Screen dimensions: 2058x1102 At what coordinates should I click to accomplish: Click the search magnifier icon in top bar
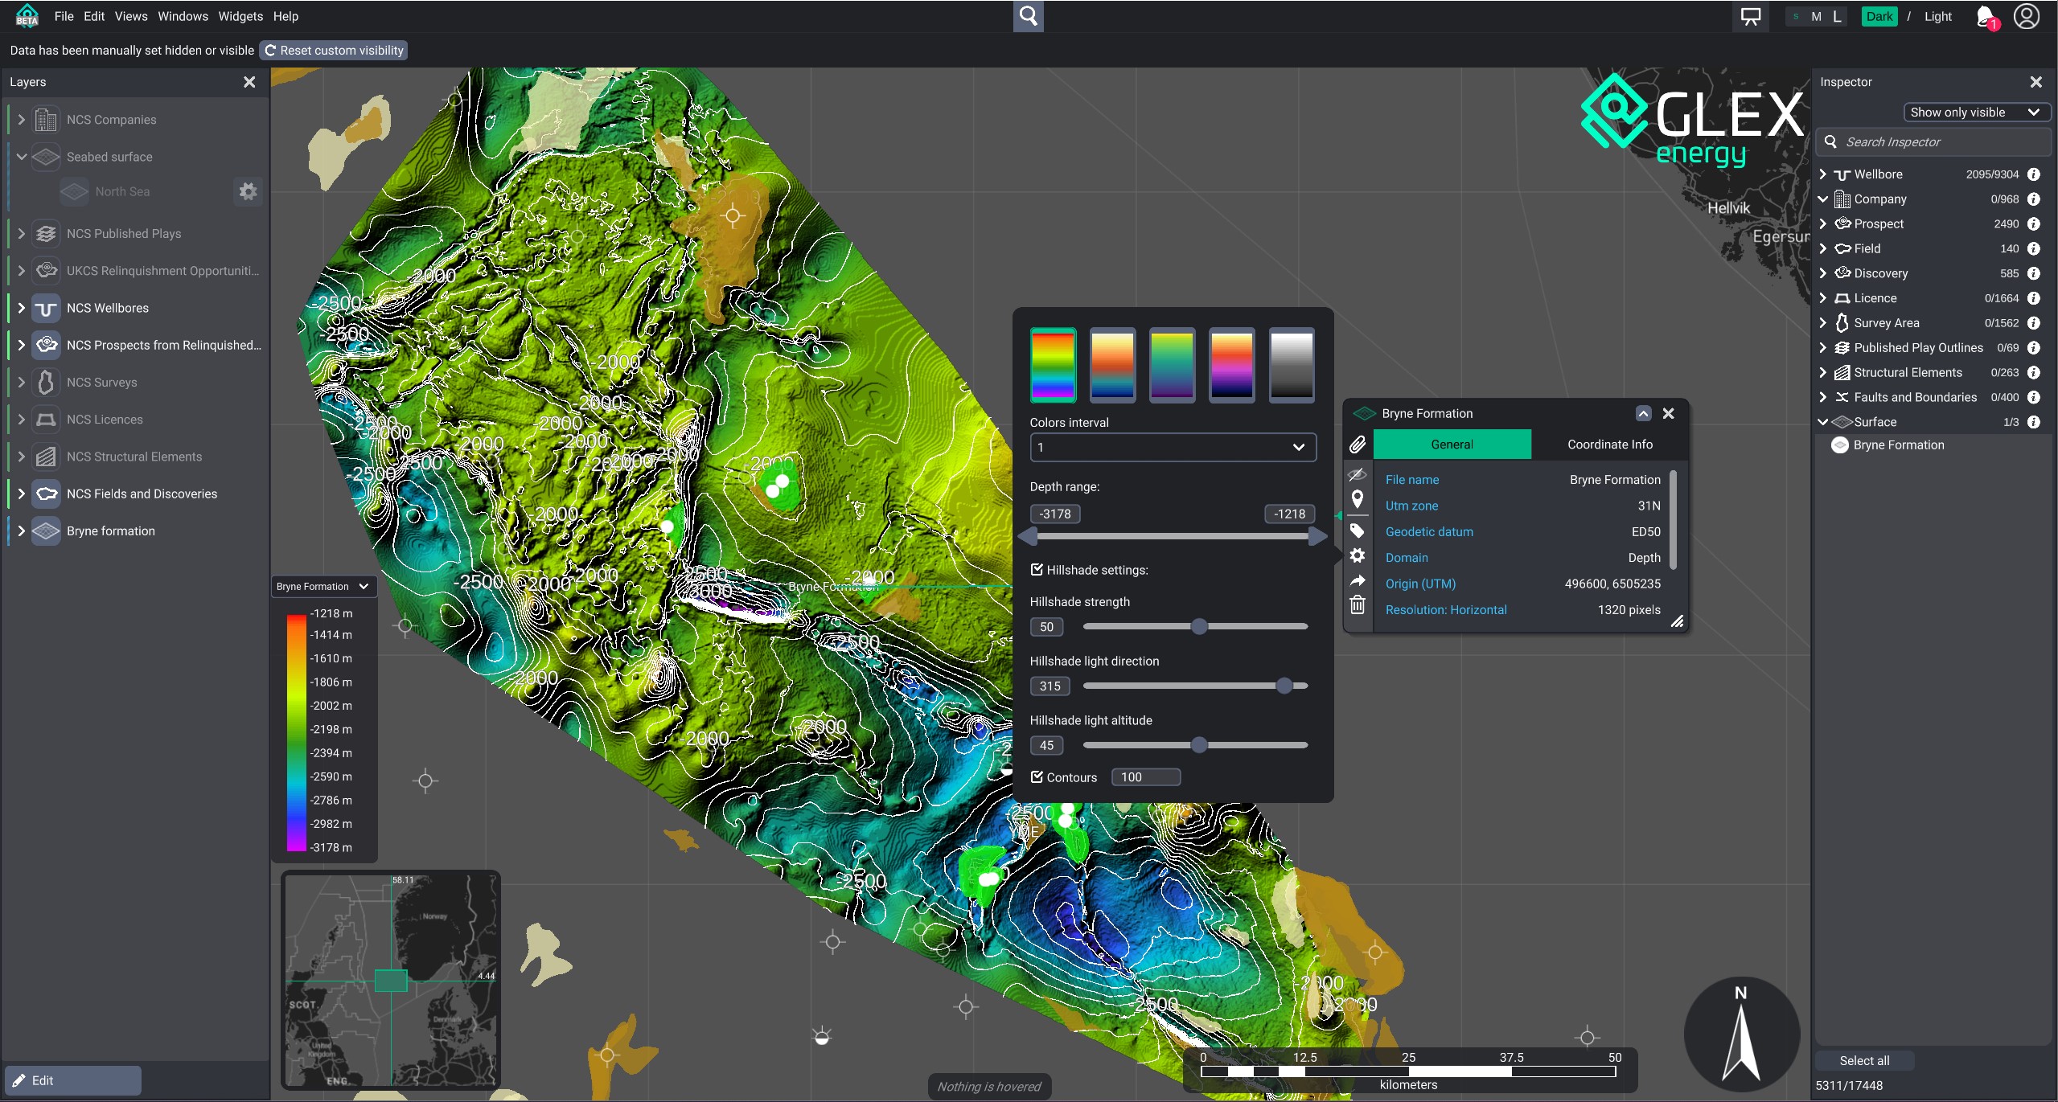point(1028,16)
